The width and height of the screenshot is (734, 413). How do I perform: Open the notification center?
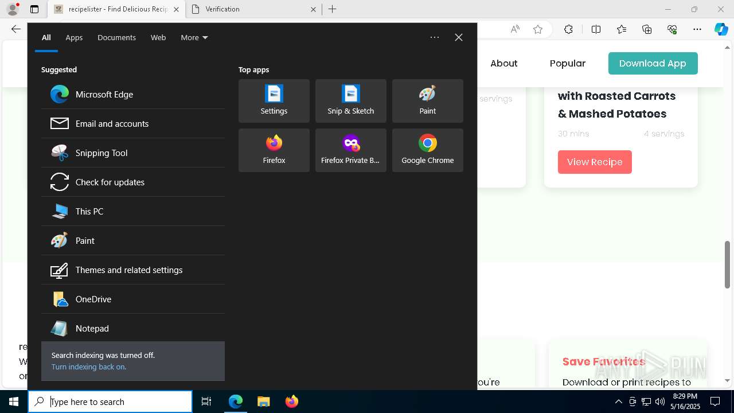tap(715, 402)
